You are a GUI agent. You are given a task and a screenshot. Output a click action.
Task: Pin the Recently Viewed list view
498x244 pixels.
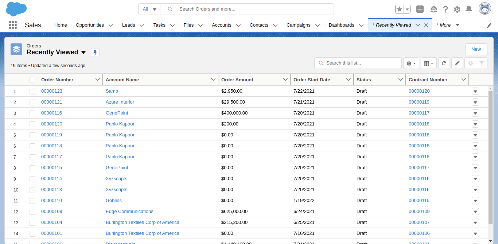tap(95, 53)
